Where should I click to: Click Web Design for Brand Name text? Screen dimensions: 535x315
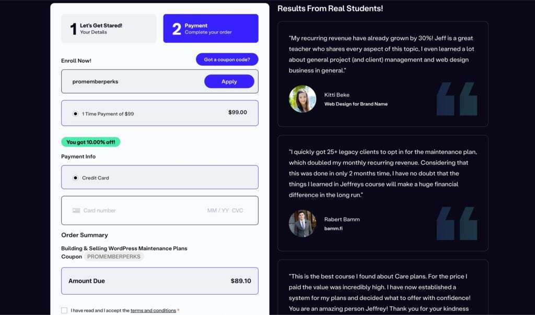(356, 104)
